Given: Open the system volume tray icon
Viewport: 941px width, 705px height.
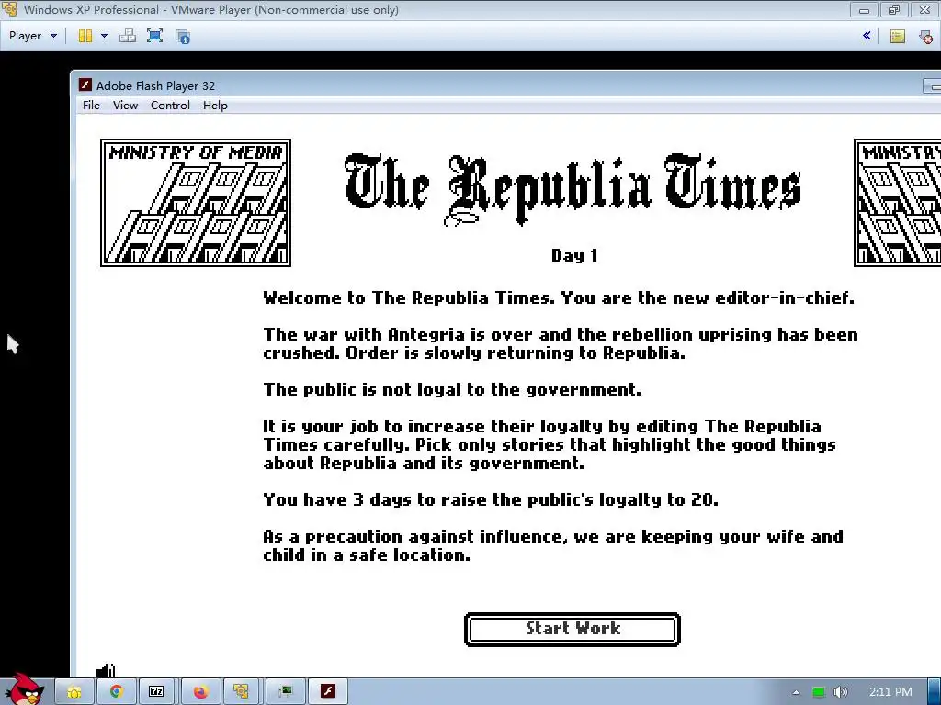Looking at the screenshot, I should (840, 692).
